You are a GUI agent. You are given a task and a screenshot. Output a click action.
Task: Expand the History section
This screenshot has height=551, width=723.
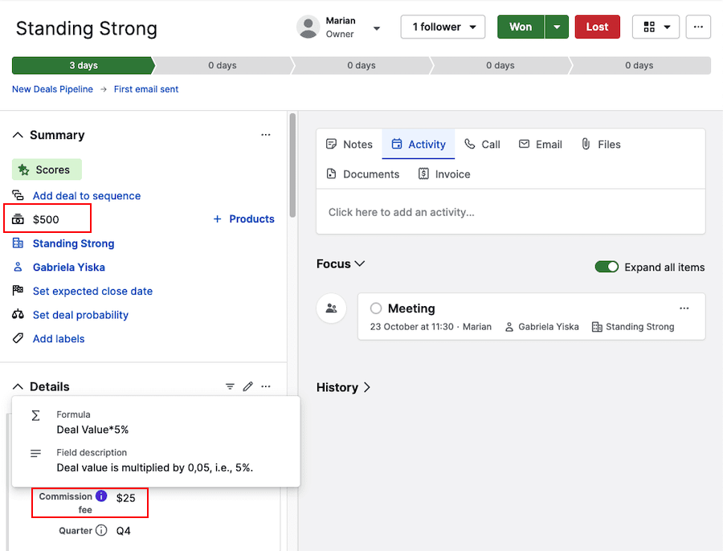[x=344, y=387]
